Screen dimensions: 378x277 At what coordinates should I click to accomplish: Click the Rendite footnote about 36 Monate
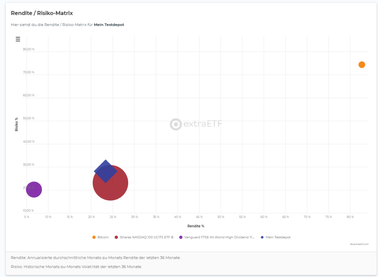pos(96,258)
